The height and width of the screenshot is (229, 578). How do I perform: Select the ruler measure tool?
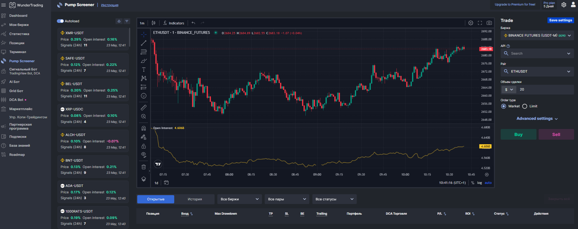(144, 108)
